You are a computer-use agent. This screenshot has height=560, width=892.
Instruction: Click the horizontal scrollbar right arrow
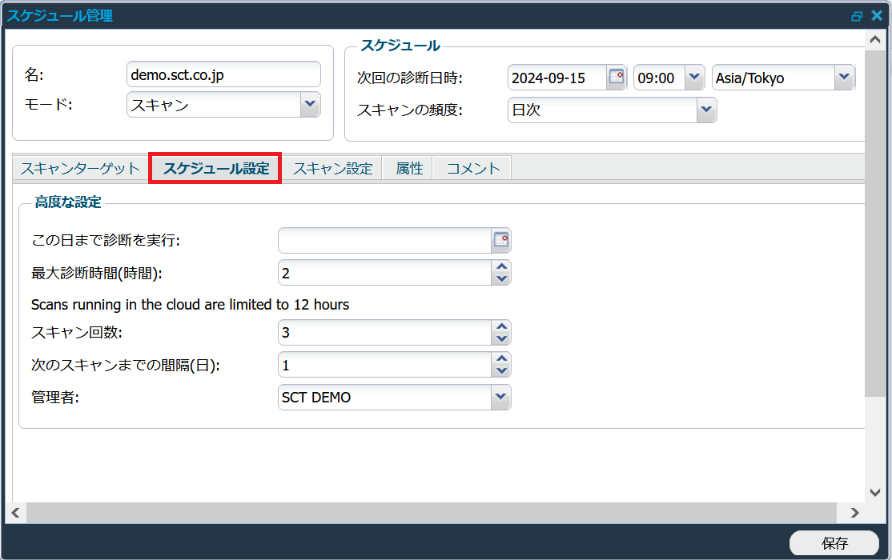854,513
